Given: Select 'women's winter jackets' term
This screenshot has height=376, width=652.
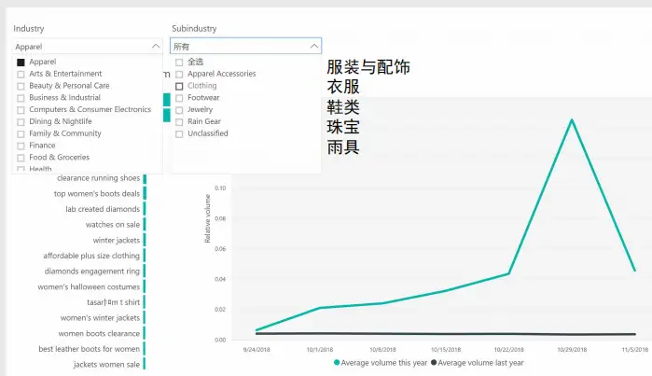Looking at the screenshot, I should click(100, 318).
